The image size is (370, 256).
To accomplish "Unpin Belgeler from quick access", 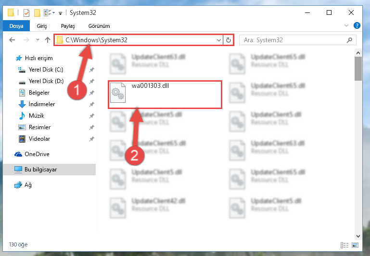I will 91,93.
